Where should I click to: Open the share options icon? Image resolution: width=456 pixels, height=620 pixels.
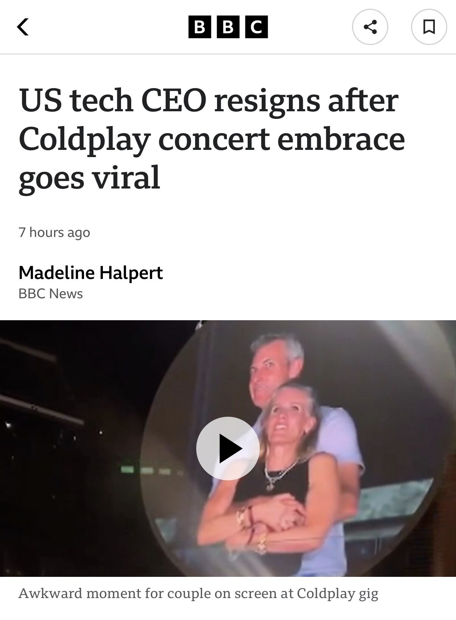coord(370,27)
